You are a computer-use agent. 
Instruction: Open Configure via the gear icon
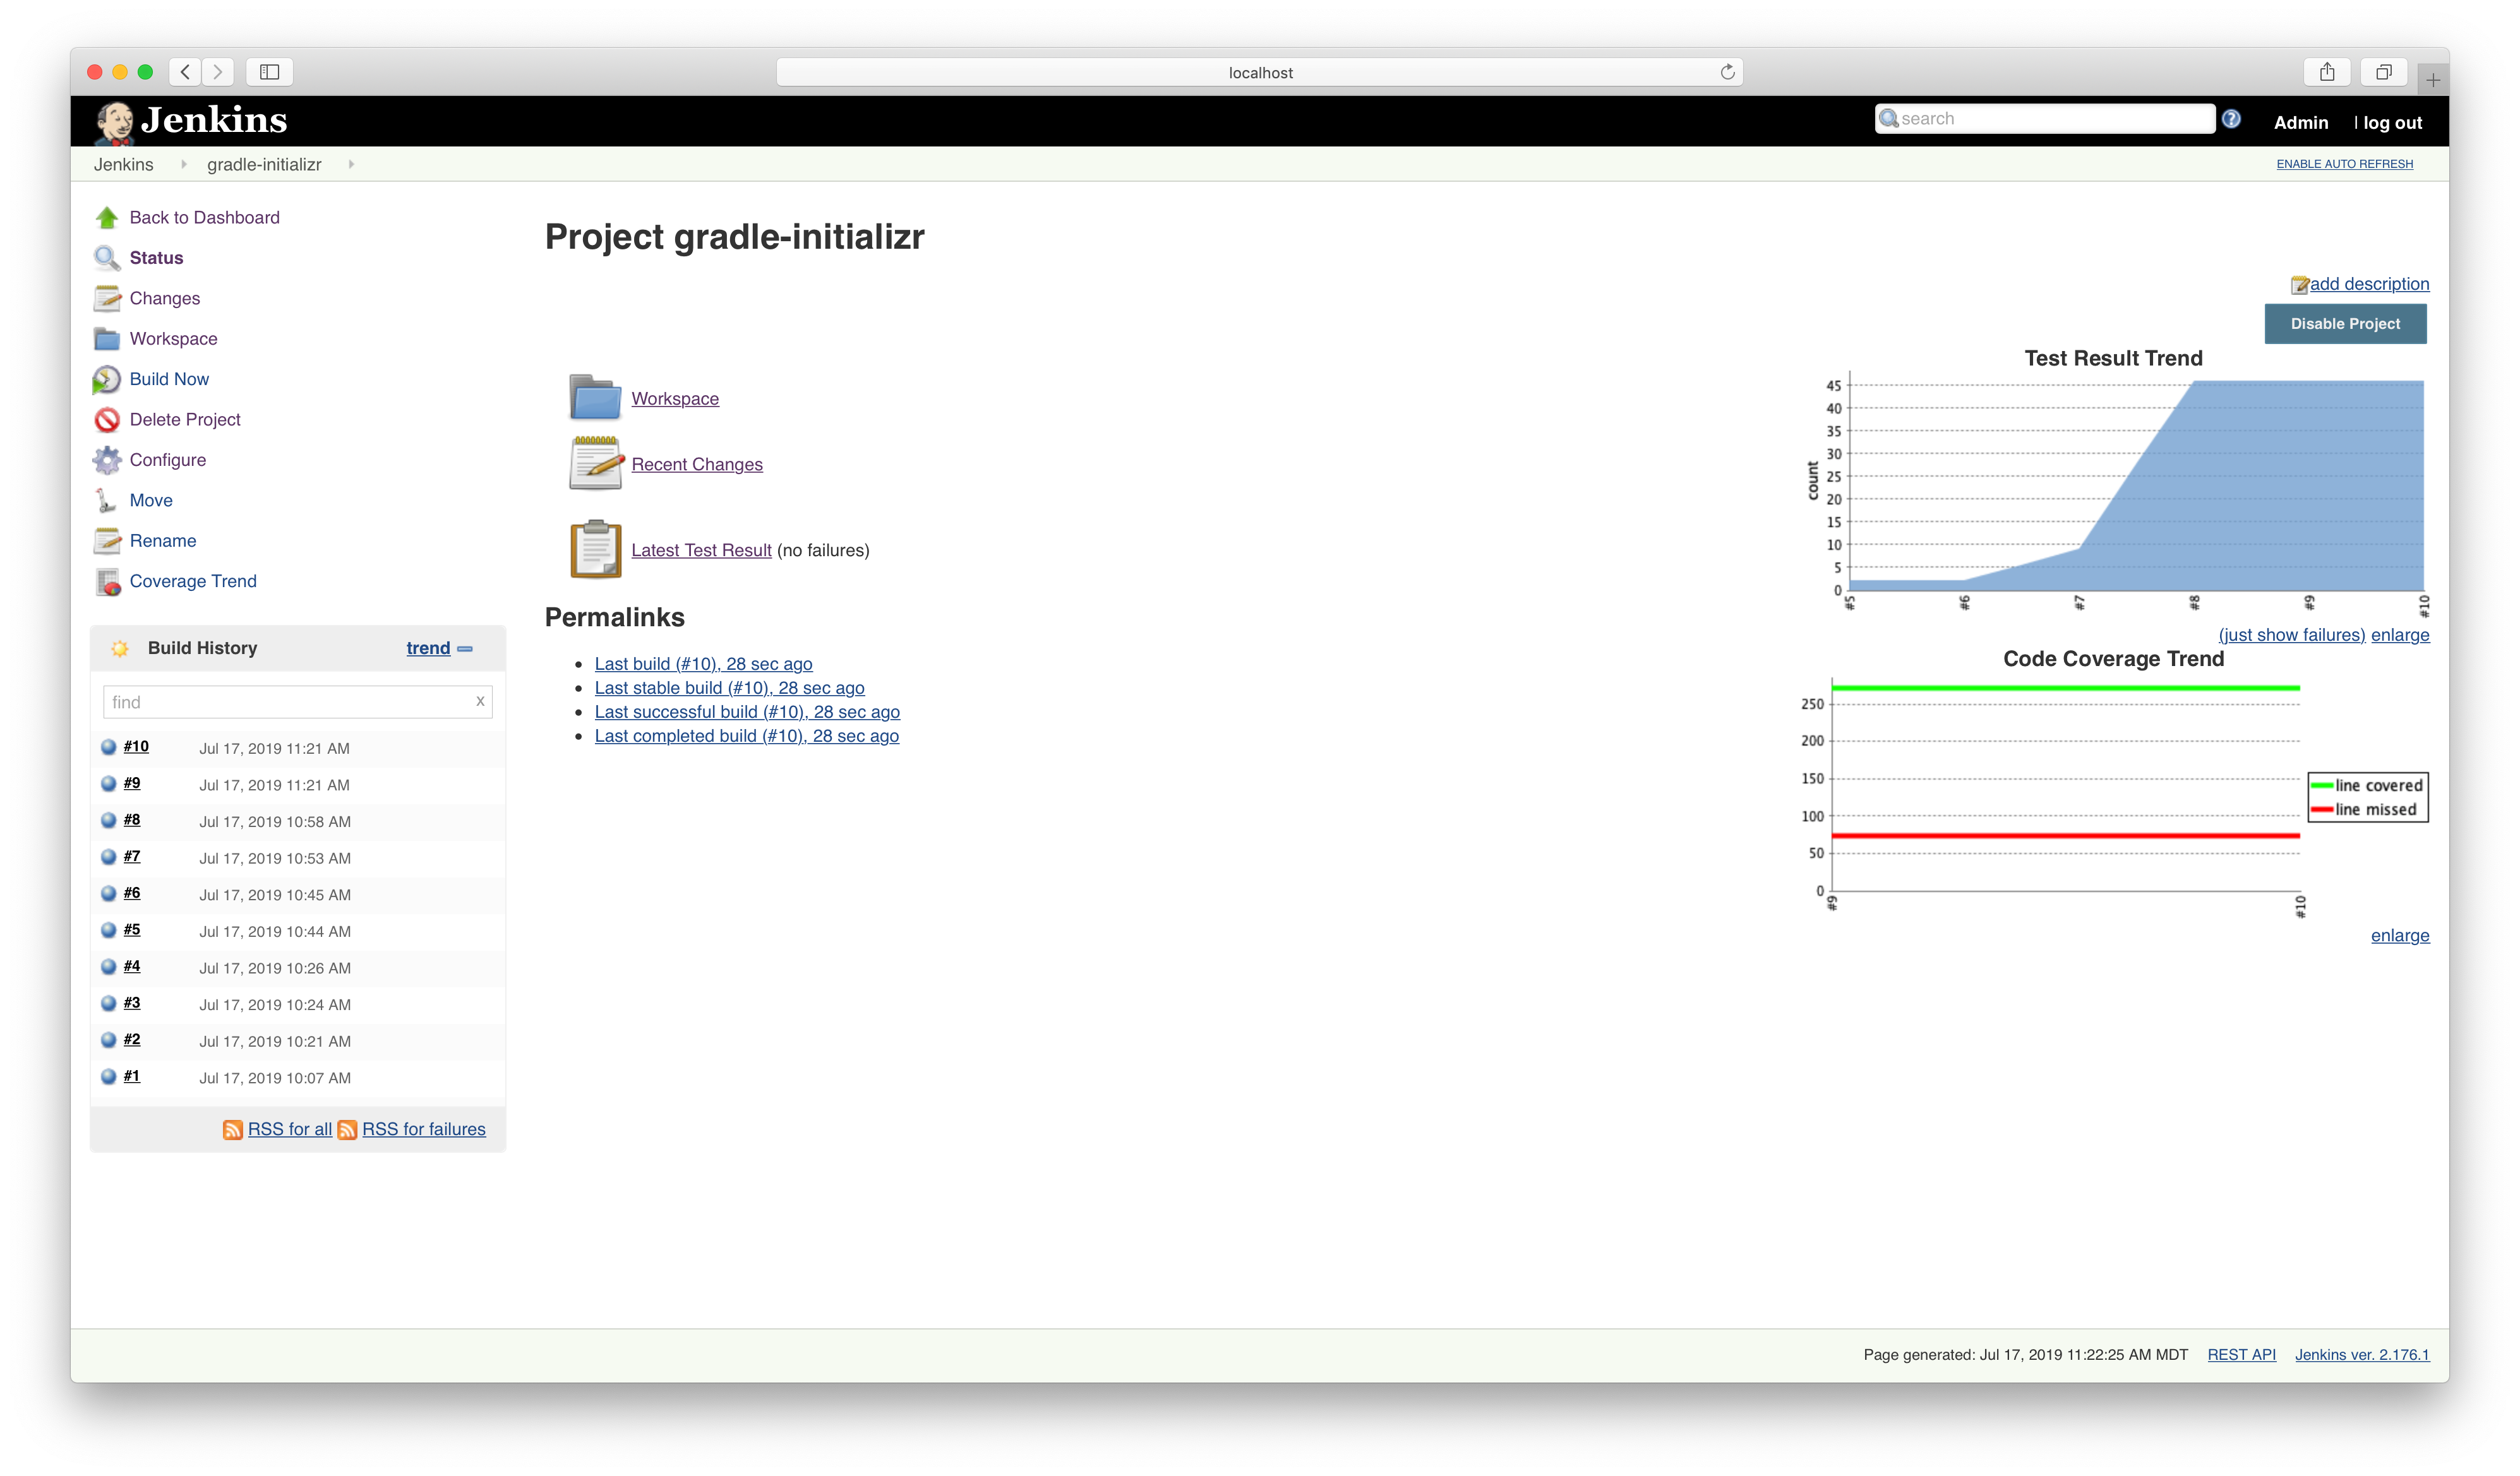tap(106, 460)
